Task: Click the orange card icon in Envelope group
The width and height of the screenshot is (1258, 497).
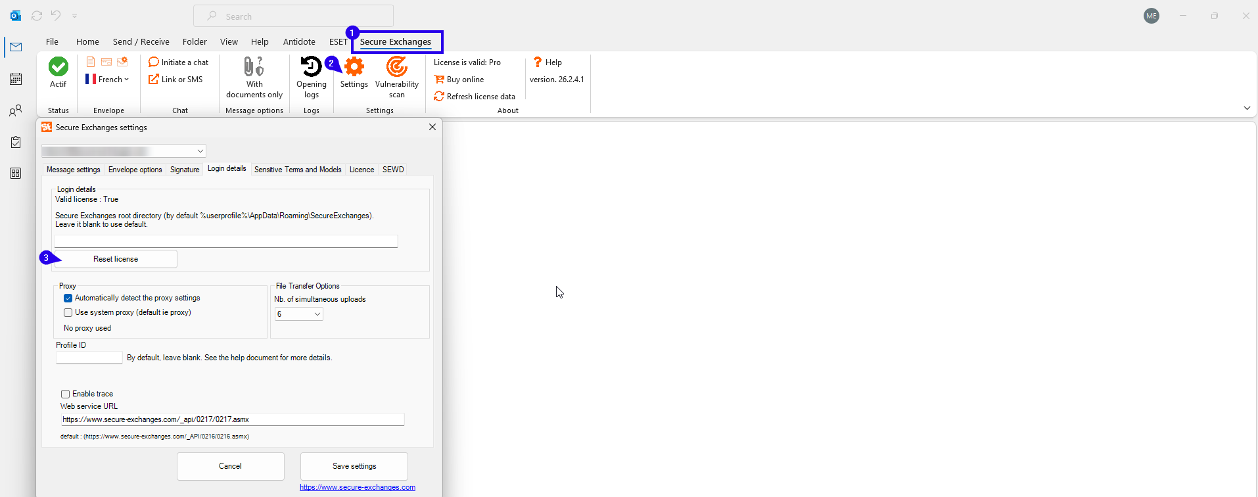Action: pos(106,62)
